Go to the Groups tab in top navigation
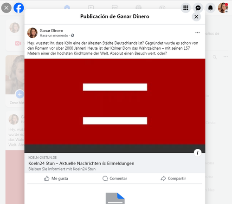The height and width of the screenshot is (204, 232). [138, 7]
